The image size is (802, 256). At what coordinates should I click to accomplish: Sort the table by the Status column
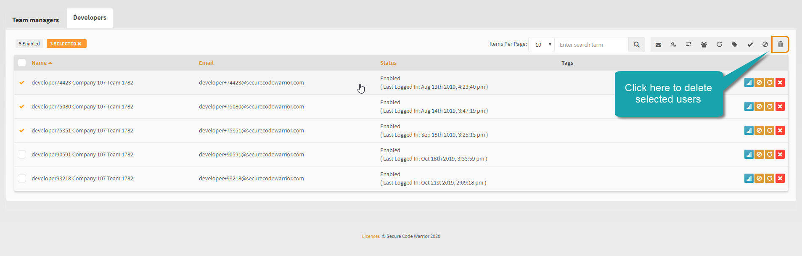click(388, 63)
